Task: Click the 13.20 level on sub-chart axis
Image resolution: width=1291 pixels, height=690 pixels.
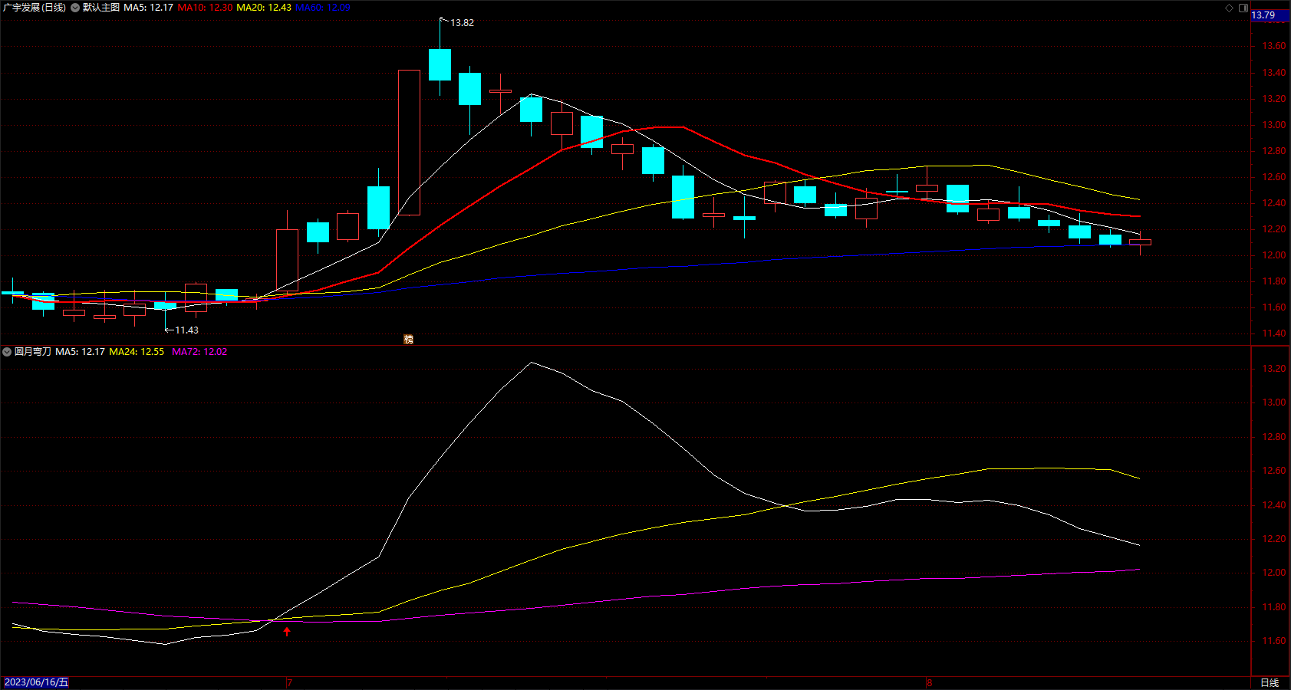Action: tap(1274, 369)
